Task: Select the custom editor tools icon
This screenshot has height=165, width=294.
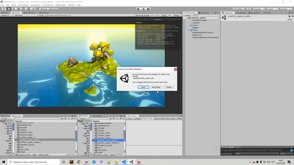Action: pos(34,9)
